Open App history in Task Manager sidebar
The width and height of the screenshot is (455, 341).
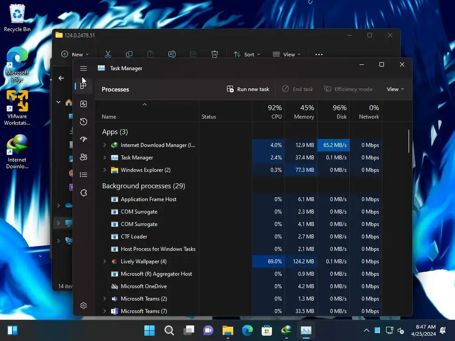(84, 122)
